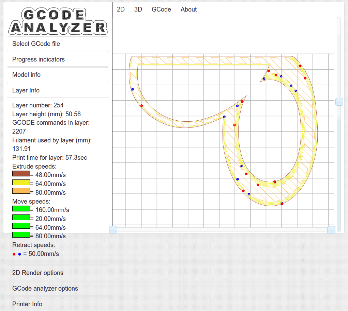Switch to the 3D tab
The image size is (348, 311).
coord(138,10)
